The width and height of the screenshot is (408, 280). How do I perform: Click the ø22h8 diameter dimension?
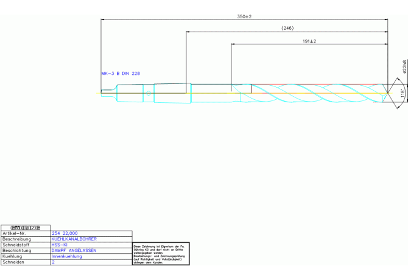[x=404, y=67]
